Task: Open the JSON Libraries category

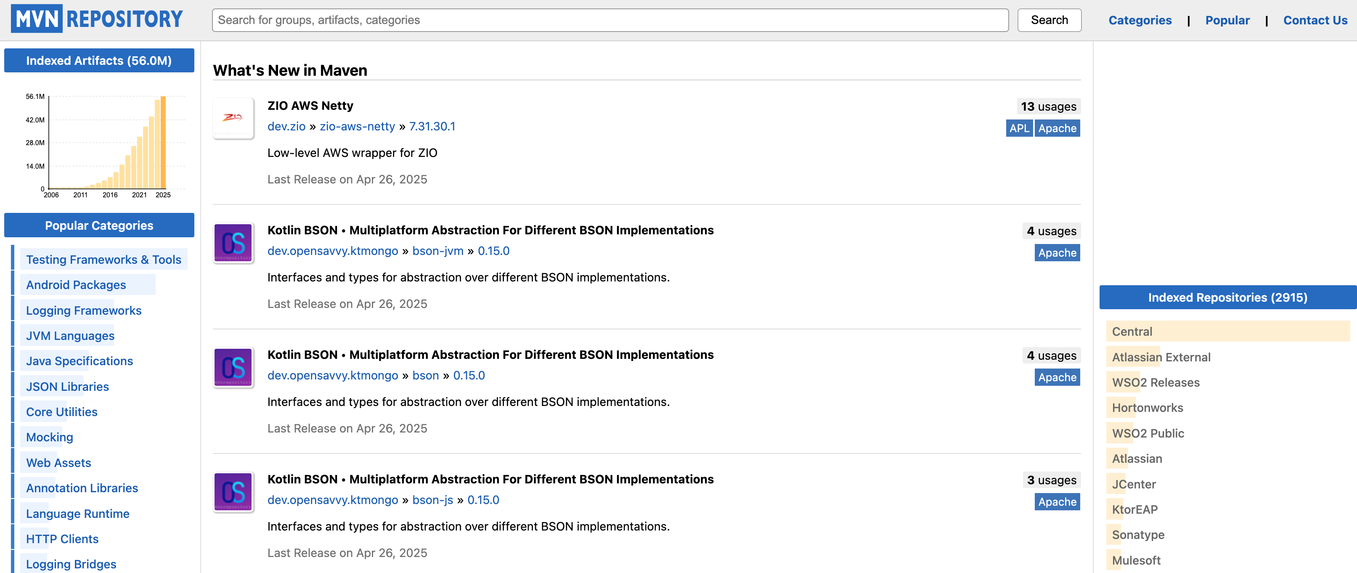Action: (x=67, y=387)
